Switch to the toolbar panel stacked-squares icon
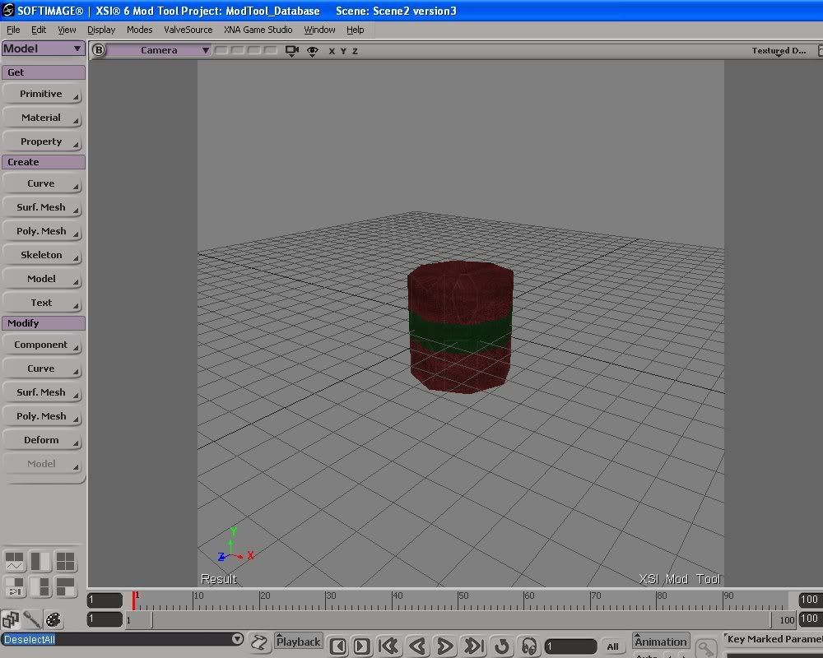Screen dimensions: 823x658 11,619
